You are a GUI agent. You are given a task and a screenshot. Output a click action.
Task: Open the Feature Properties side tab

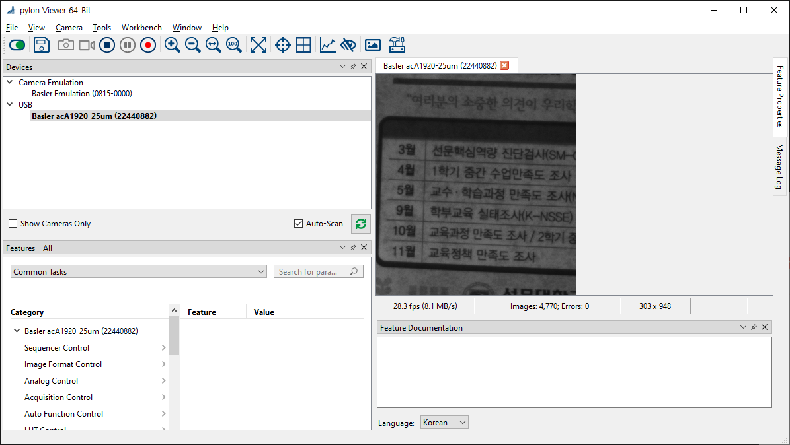pos(780,96)
